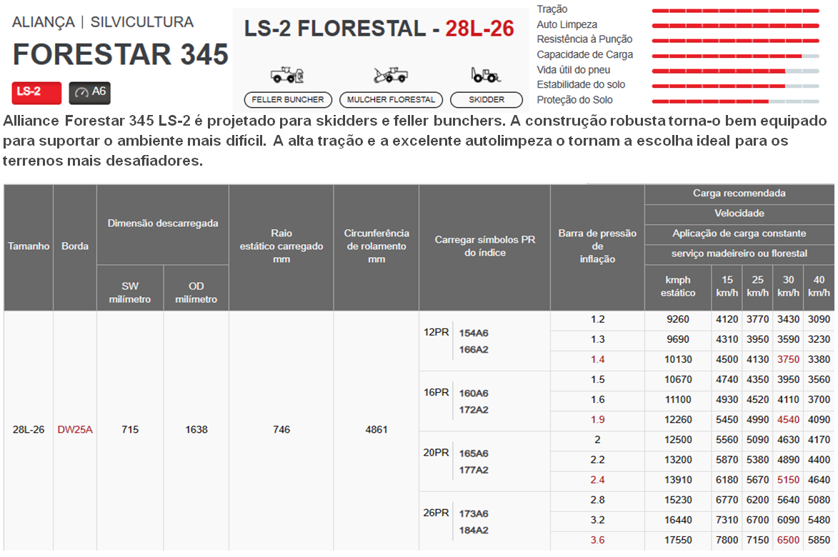This screenshot has width=838, height=557.
Task: Click the 154A6 load index
Action: (474, 333)
